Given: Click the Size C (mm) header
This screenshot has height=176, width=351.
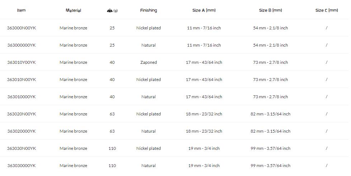Looking at the screenshot, I should tap(327, 10).
